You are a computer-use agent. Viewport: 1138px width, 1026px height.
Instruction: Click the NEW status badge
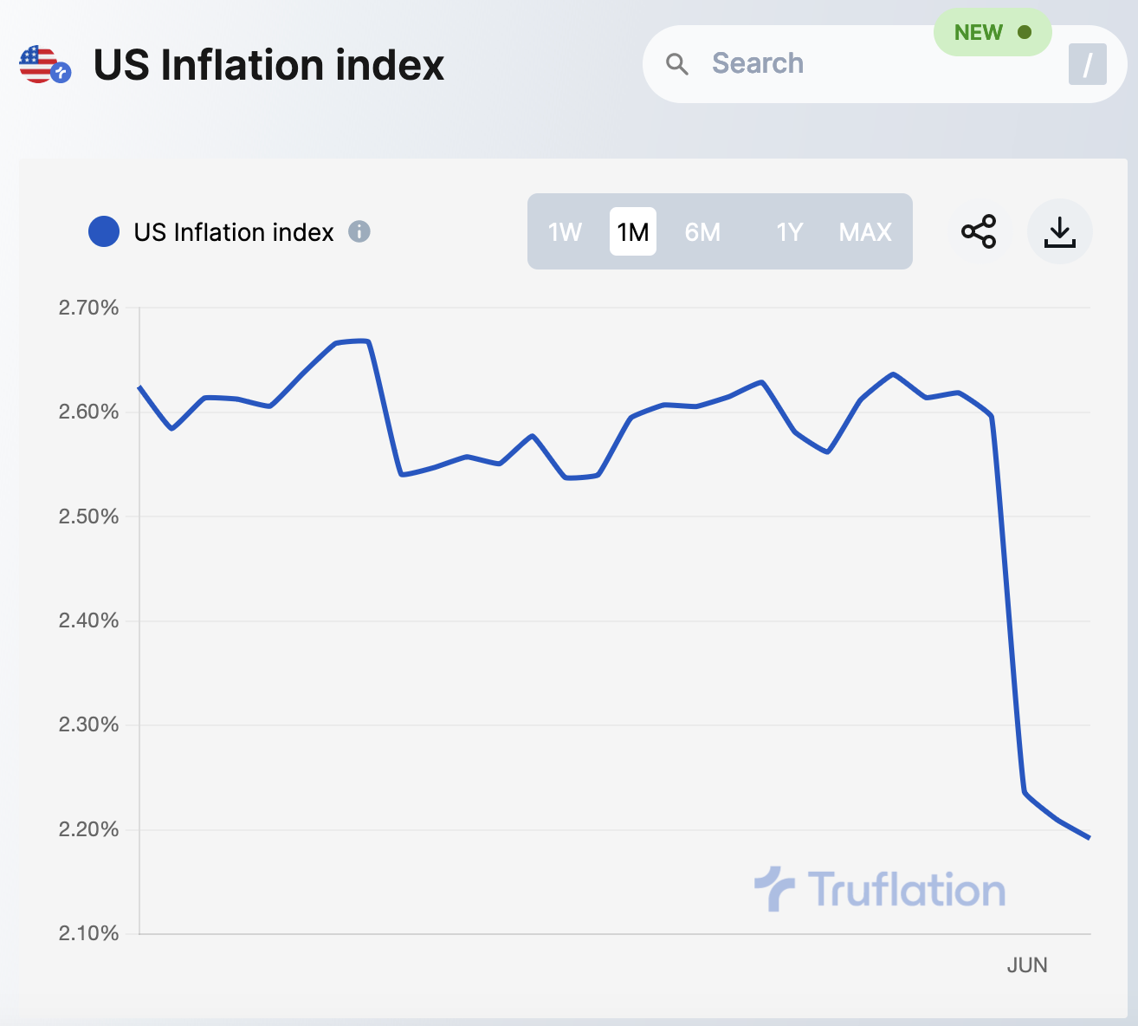point(993,33)
